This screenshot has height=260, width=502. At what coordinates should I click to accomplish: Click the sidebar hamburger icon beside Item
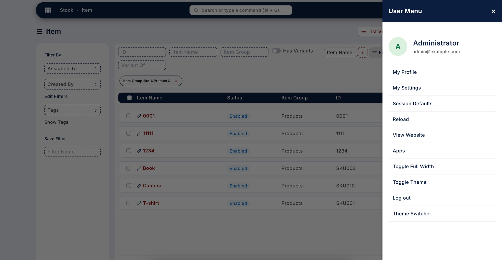click(39, 32)
